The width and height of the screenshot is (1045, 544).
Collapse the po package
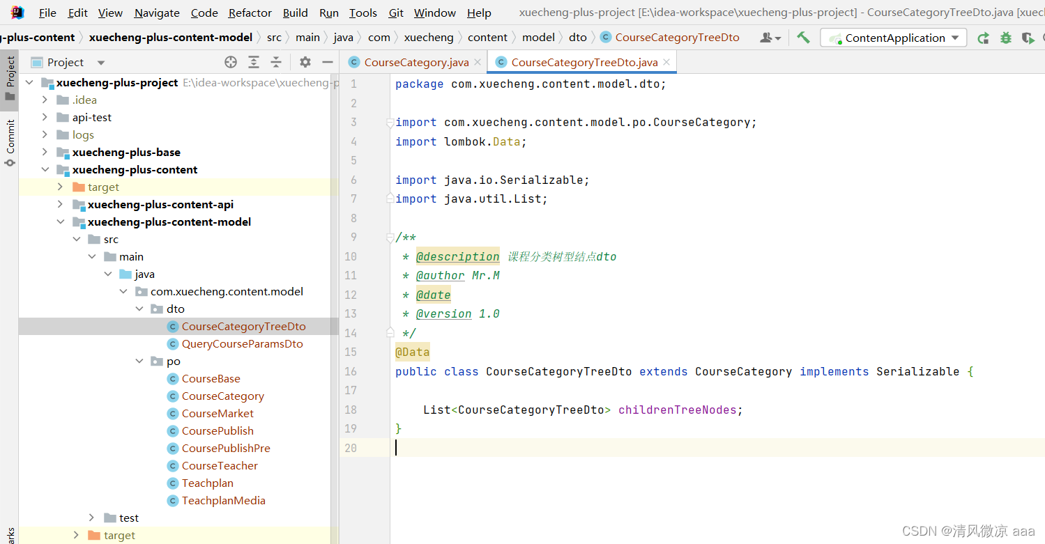pos(139,362)
